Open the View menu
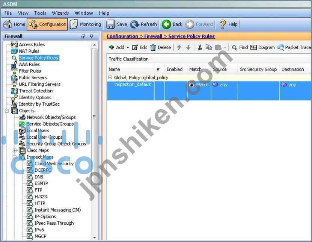 pos(23,13)
